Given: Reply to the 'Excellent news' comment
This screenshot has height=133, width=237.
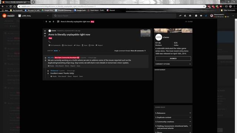Looking at the screenshot, I should (x=53, y=76).
